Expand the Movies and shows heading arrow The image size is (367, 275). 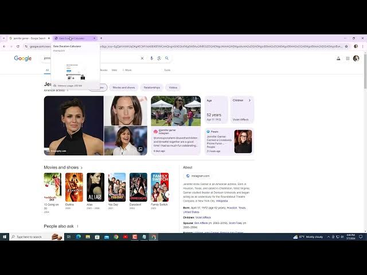coord(81,168)
